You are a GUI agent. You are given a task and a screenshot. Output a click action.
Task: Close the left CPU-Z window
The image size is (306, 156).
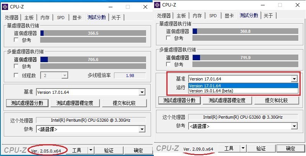tap(145, 7)
